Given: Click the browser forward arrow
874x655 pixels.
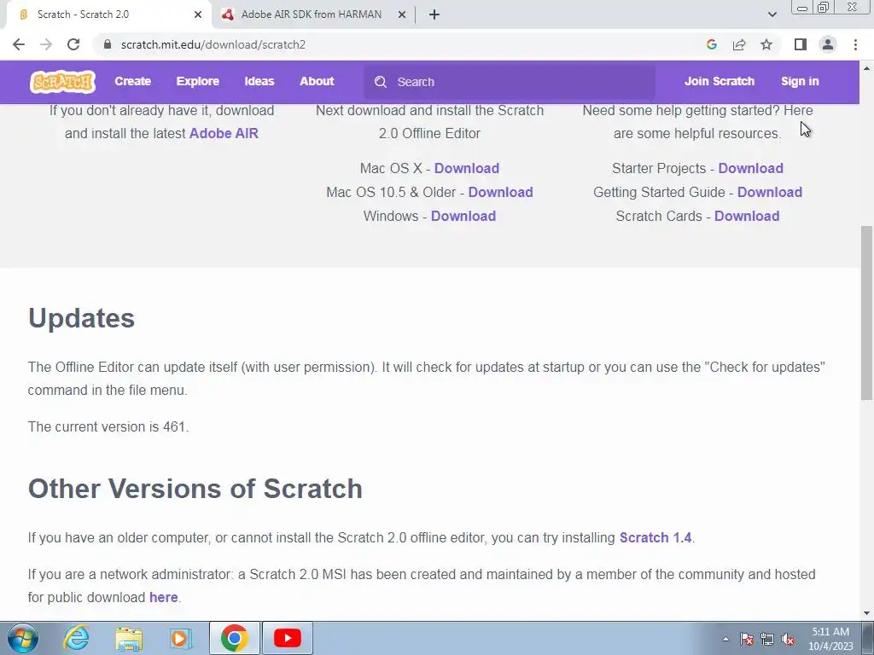Looking at the screenshot, I should 46,44.
